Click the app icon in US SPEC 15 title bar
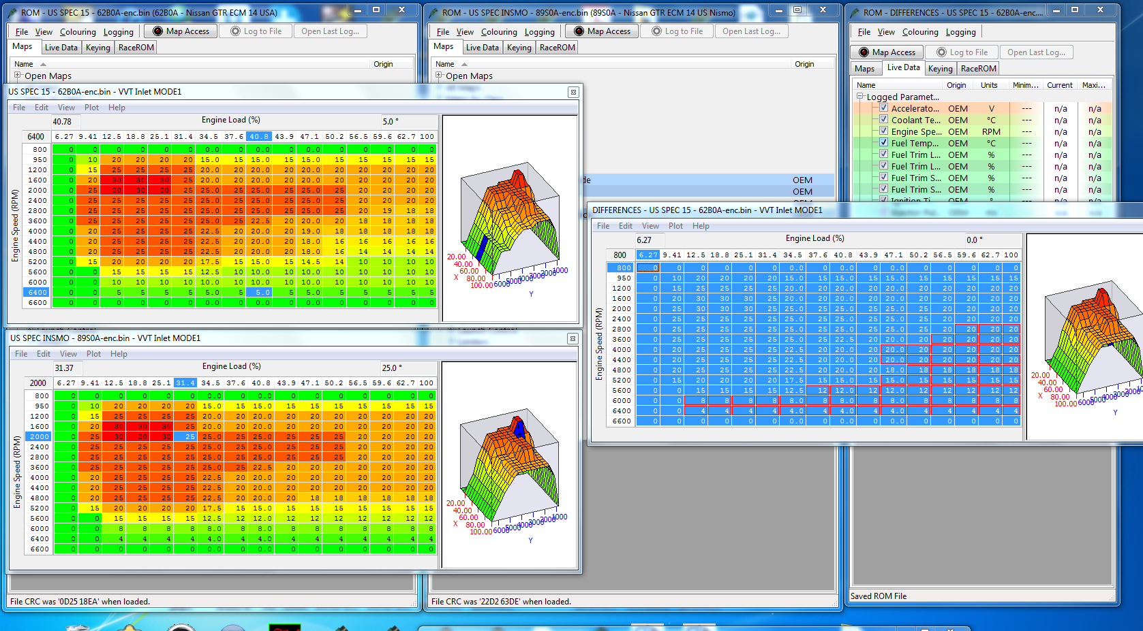 [12, 12]
